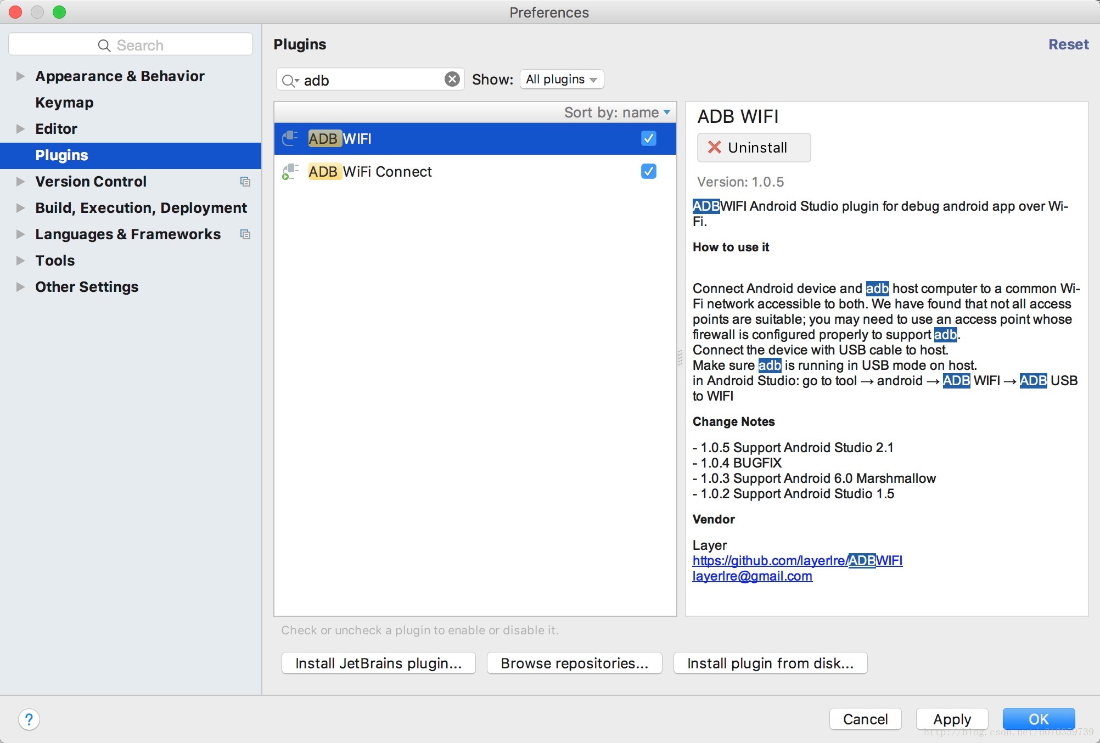
Task: Open the Editor settings page
Action: [56, 129]
